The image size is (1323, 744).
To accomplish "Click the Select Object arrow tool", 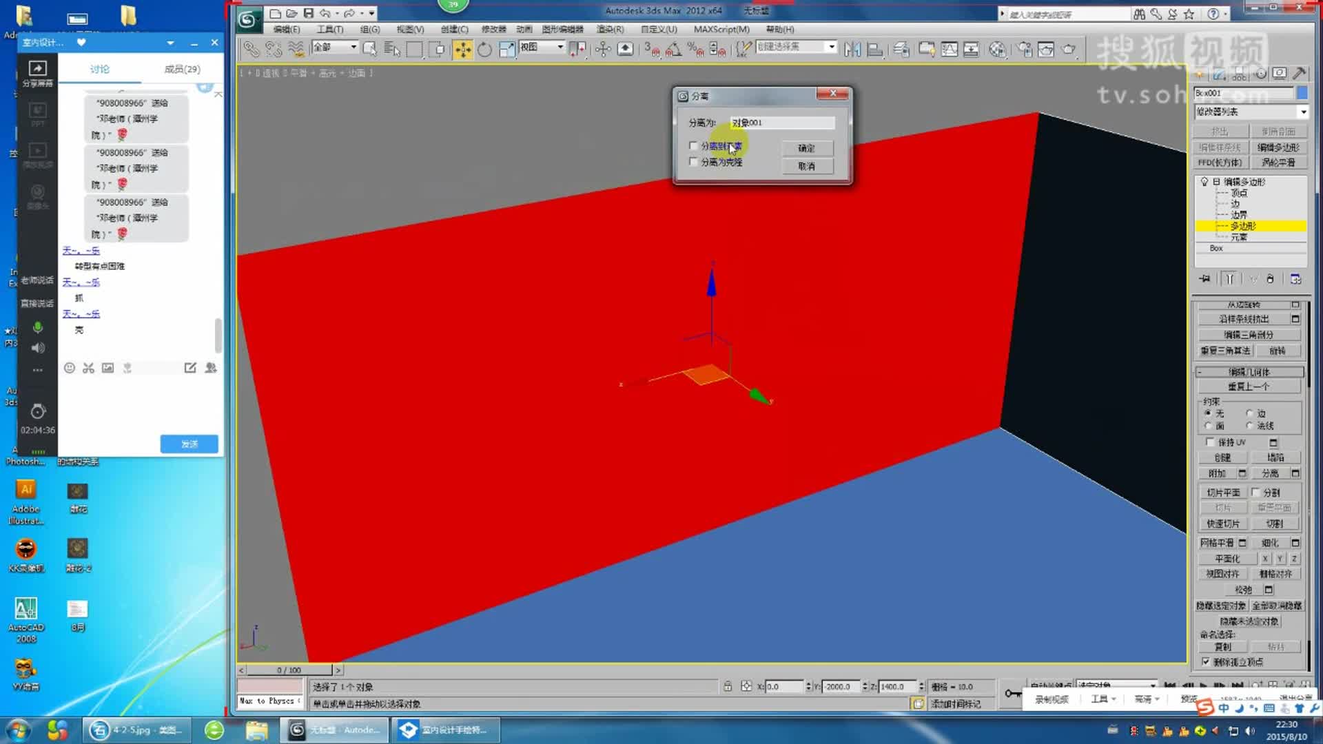I will pos(370,49).
